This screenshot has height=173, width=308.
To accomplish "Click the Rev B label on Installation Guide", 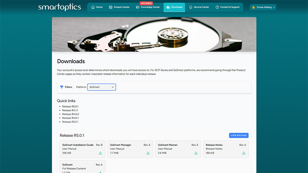I will [x=99, y=145].
